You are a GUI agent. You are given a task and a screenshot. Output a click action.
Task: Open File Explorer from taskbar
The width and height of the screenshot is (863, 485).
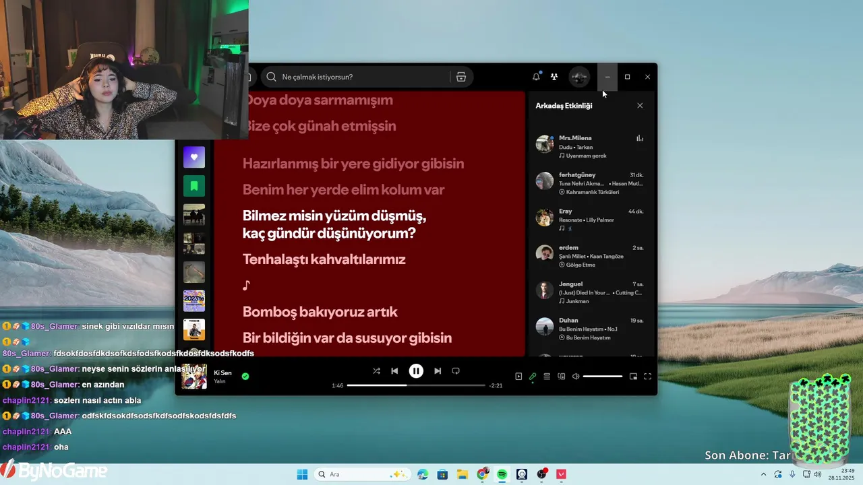click(463, 474)
